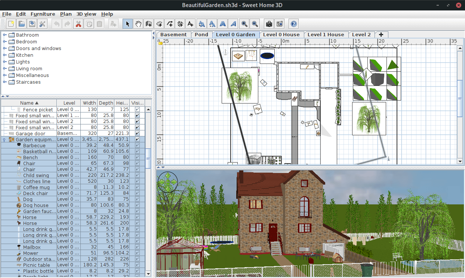Open the File menu
This screenshot has height=278, width=465.
7,14
